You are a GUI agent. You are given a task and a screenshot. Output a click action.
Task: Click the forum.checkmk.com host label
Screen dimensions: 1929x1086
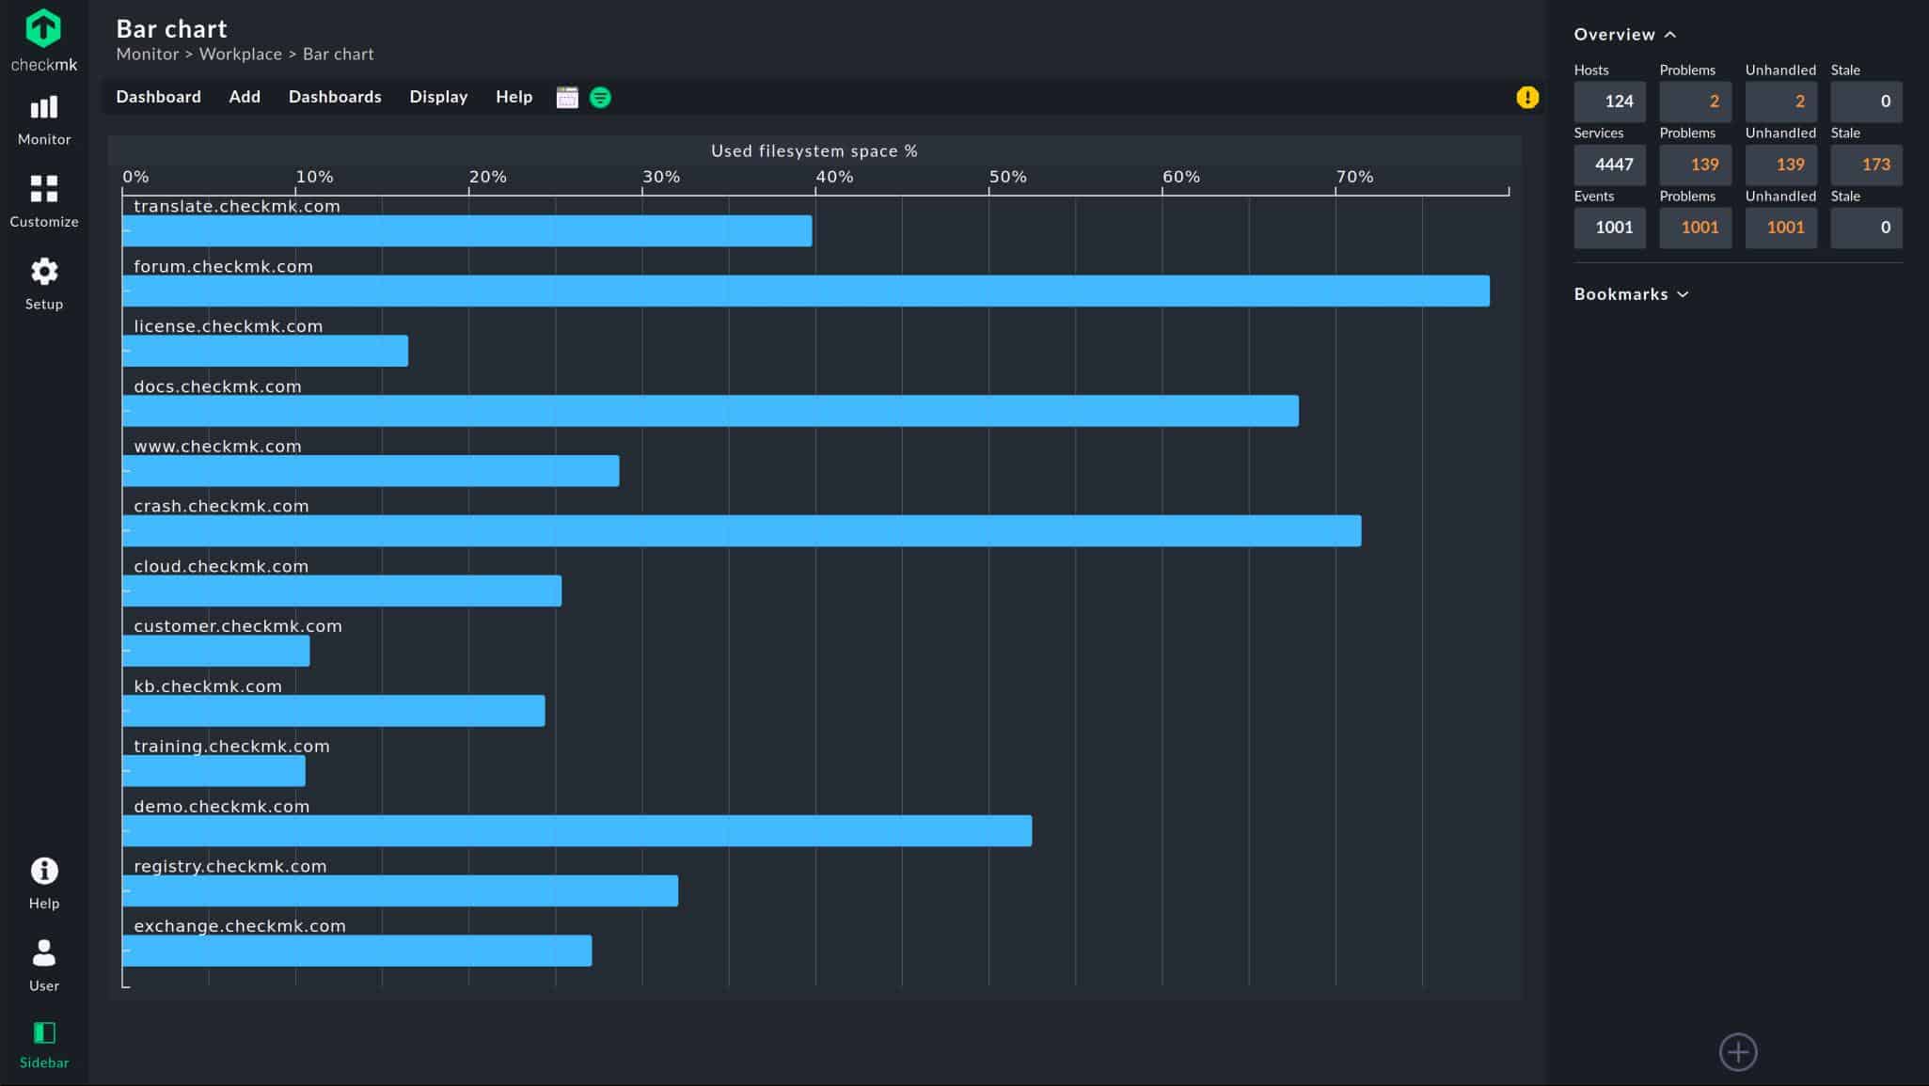(223, 266)
